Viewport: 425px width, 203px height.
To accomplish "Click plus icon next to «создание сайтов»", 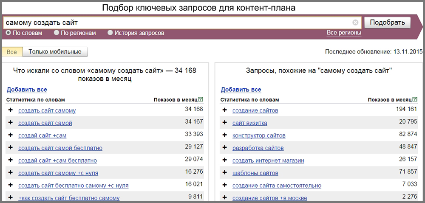I will click(224, 110).
